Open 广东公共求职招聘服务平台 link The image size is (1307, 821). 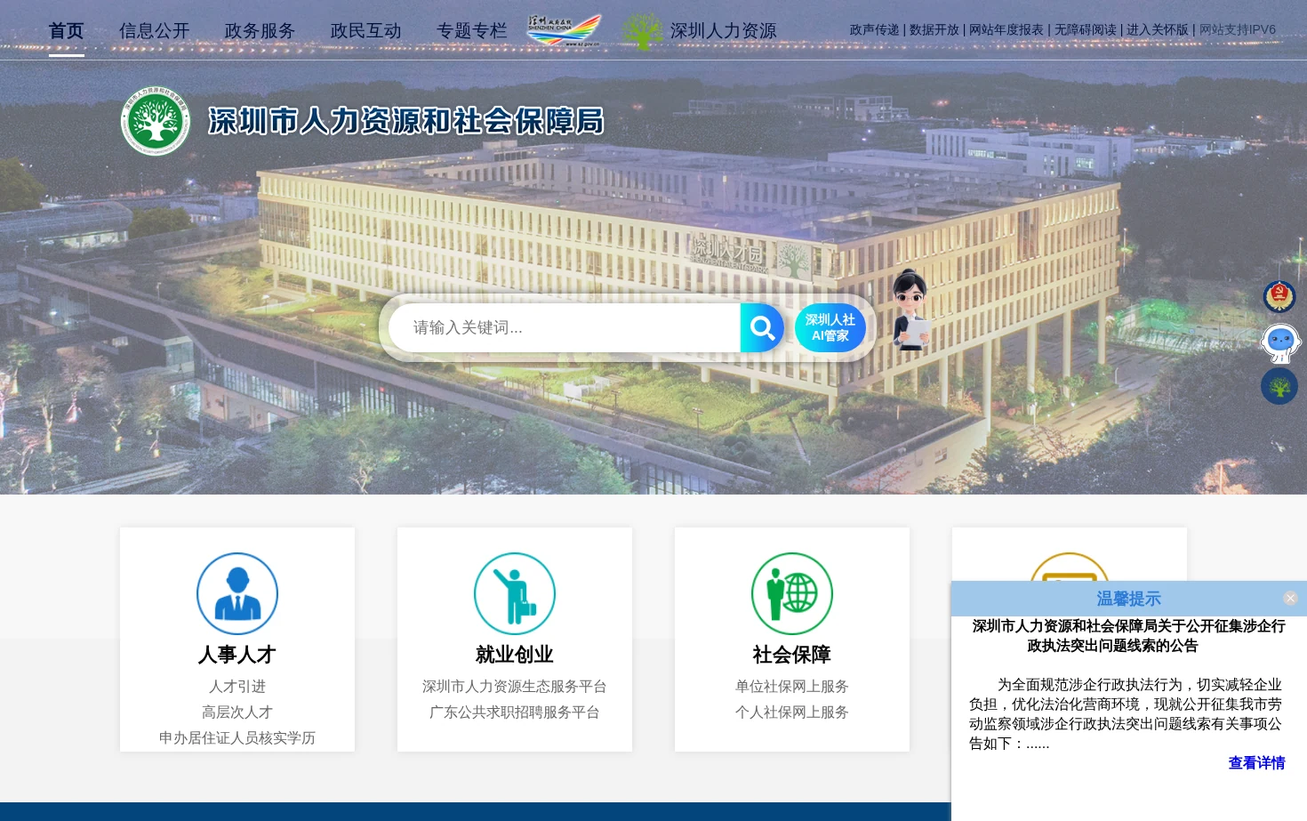click(515, 712)
